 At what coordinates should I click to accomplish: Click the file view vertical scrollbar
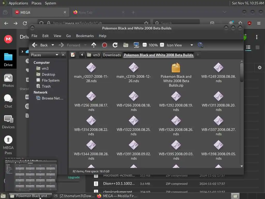242,73
